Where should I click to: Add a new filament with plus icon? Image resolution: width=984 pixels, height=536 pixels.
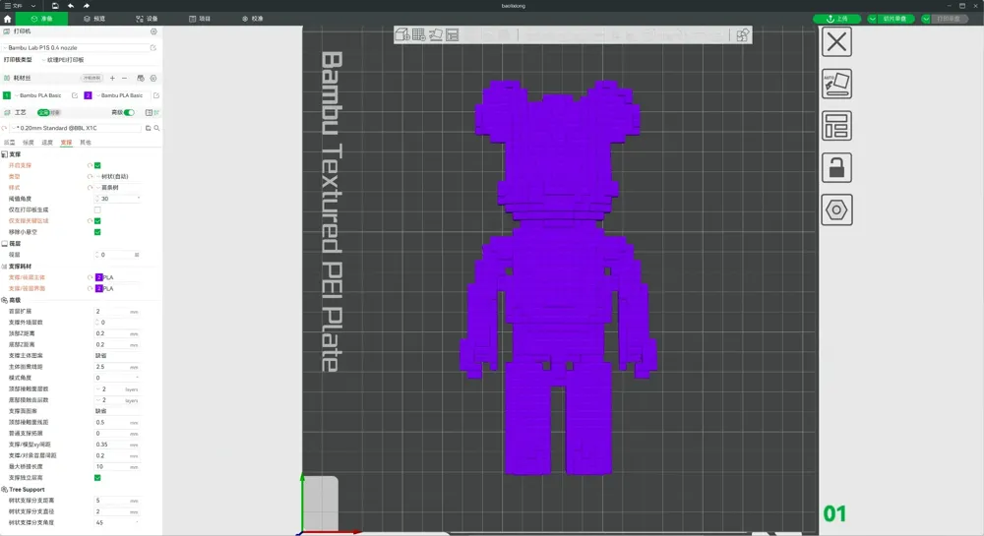tap(112, 79)
